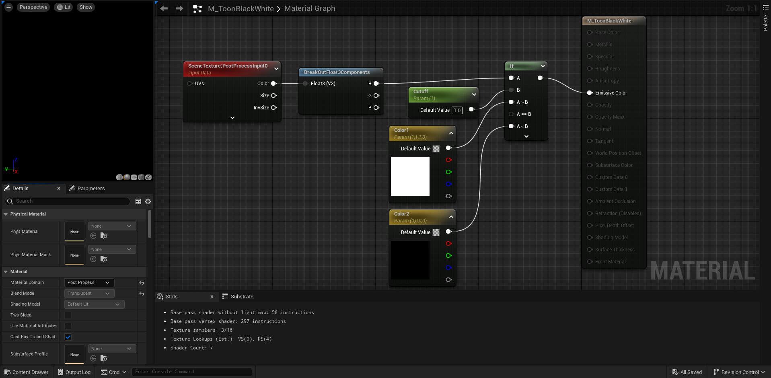Screen dimensions: 771x378
Task: Select the cube preview mesh icon
Action: pos(141,177)
